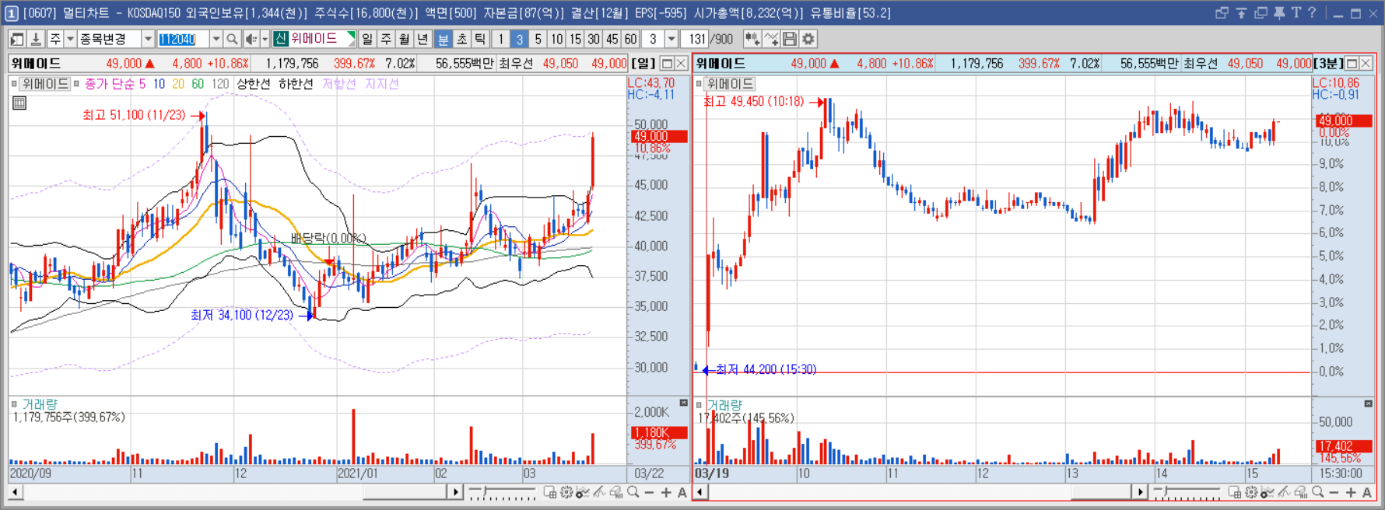Zoom in right chart with plus icon
1385x510 pixels.
[1350, 492]
